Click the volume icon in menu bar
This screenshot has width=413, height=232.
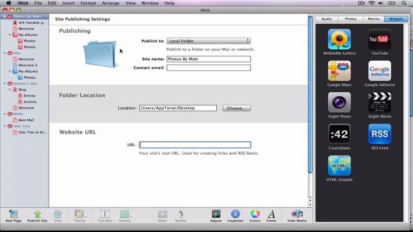coord(381,3)
